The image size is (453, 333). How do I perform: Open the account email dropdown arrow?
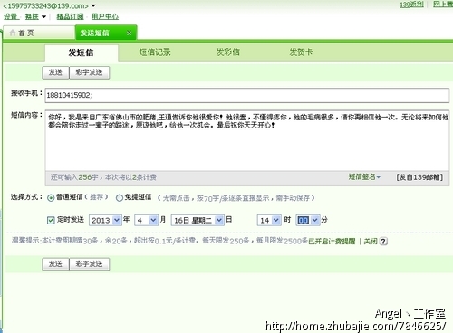tap(93, 5)
